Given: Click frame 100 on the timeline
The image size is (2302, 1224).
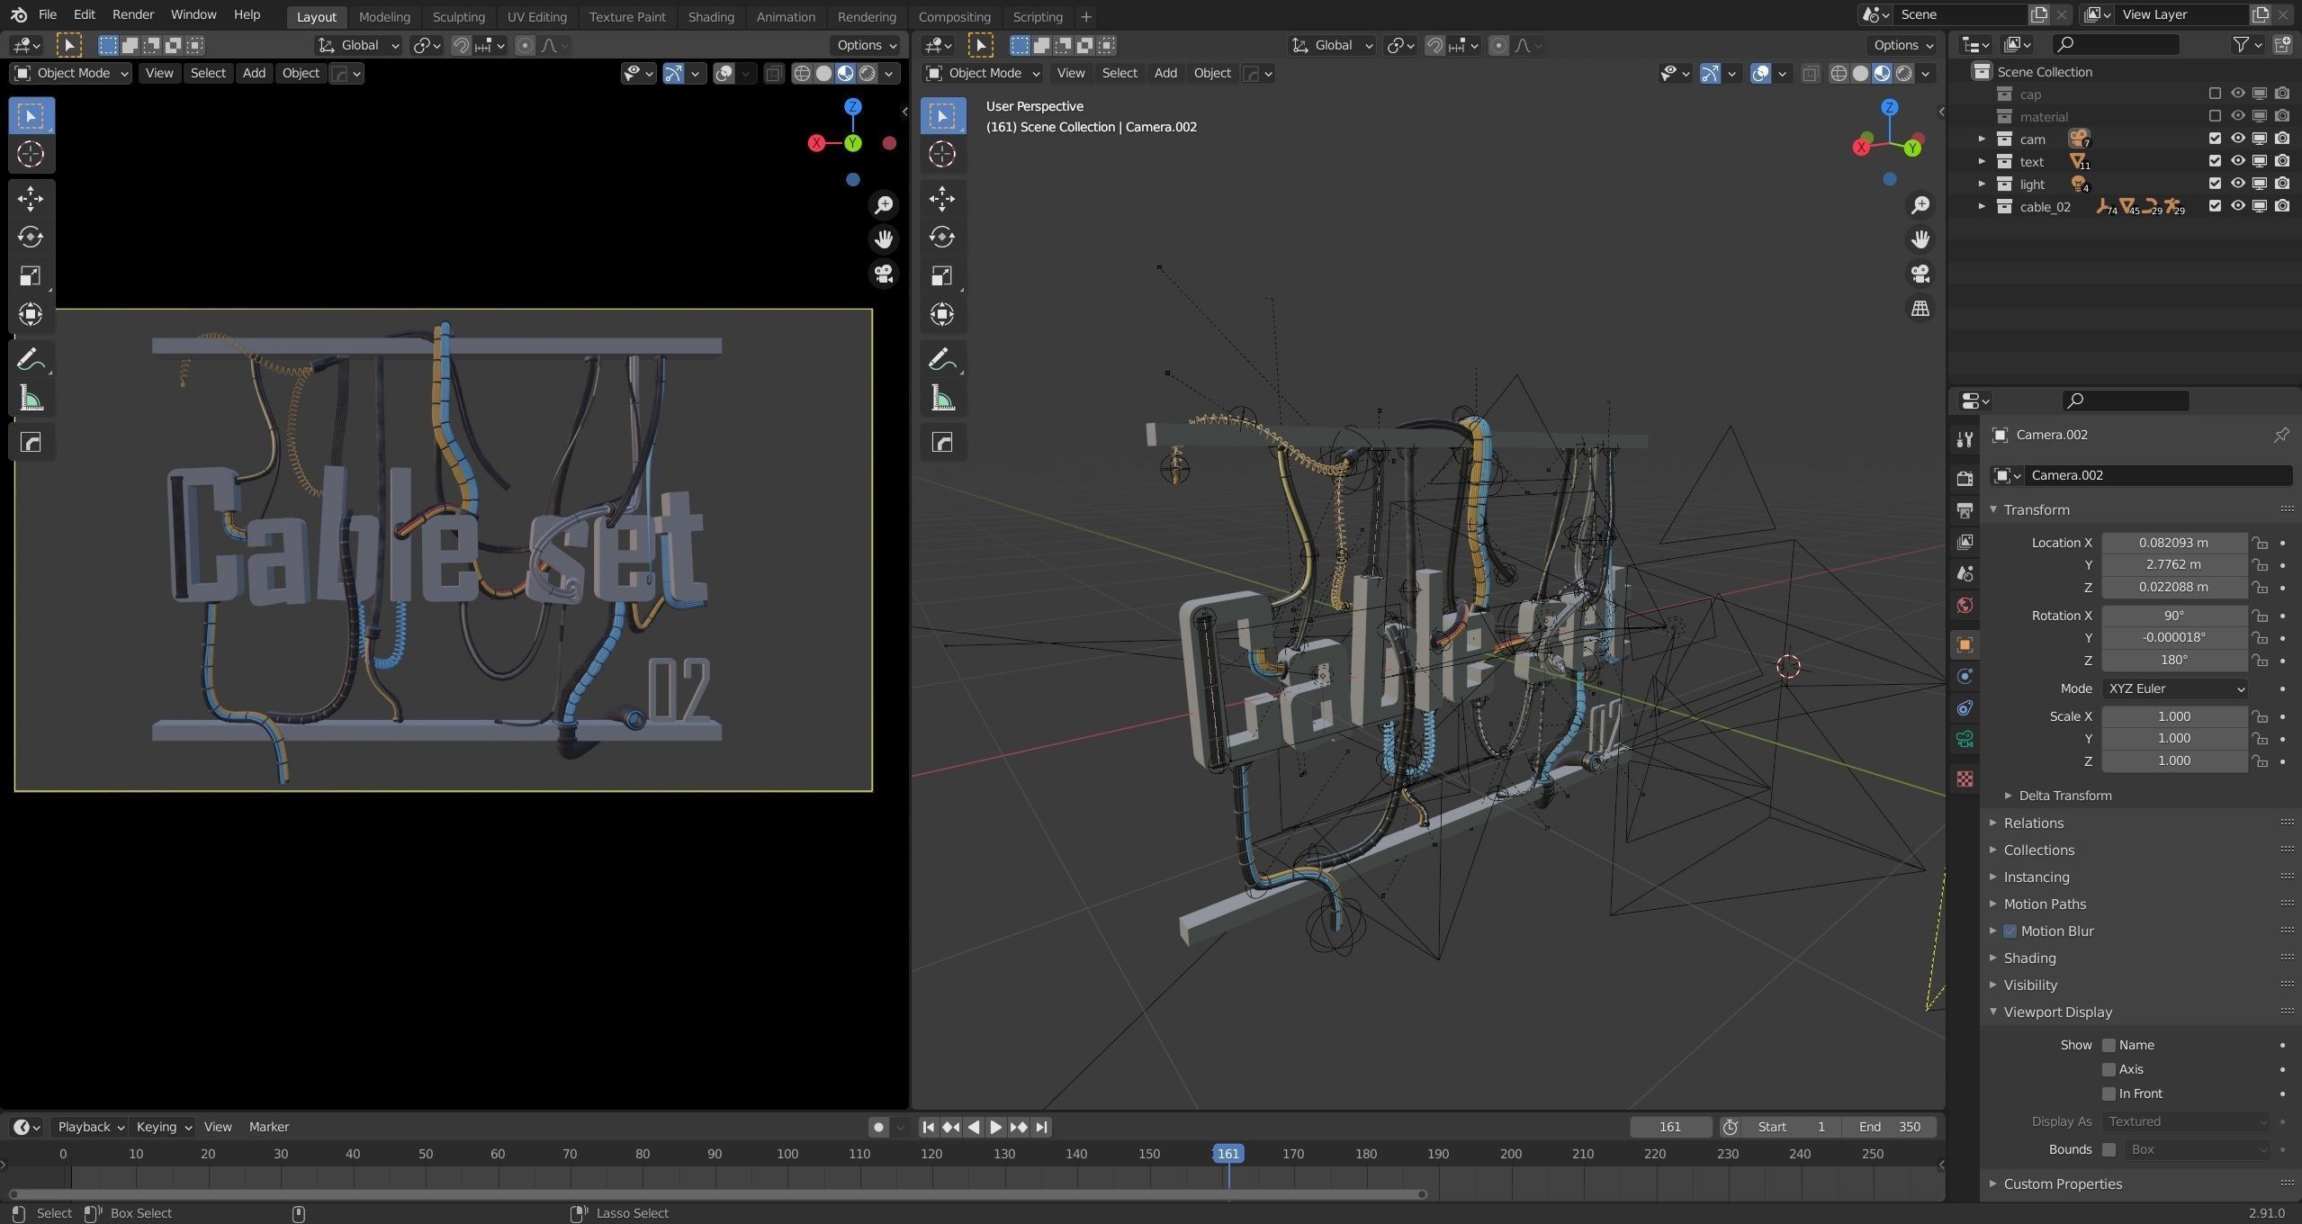Looking at the screenshot, I should 787,1154.
